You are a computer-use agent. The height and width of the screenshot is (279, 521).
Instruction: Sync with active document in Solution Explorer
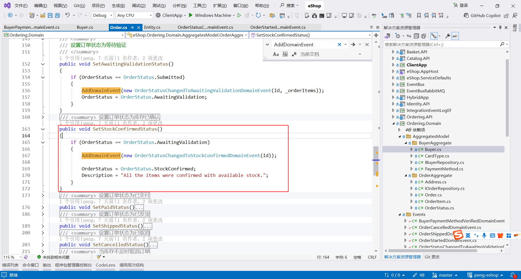(409, 36)
